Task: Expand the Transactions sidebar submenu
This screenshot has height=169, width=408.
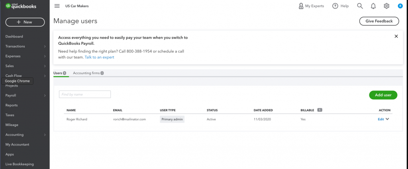Action: click(45, 46)
